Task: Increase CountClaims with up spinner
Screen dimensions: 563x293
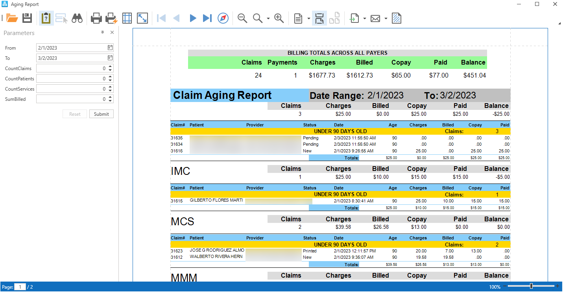Action: point(110,66)
